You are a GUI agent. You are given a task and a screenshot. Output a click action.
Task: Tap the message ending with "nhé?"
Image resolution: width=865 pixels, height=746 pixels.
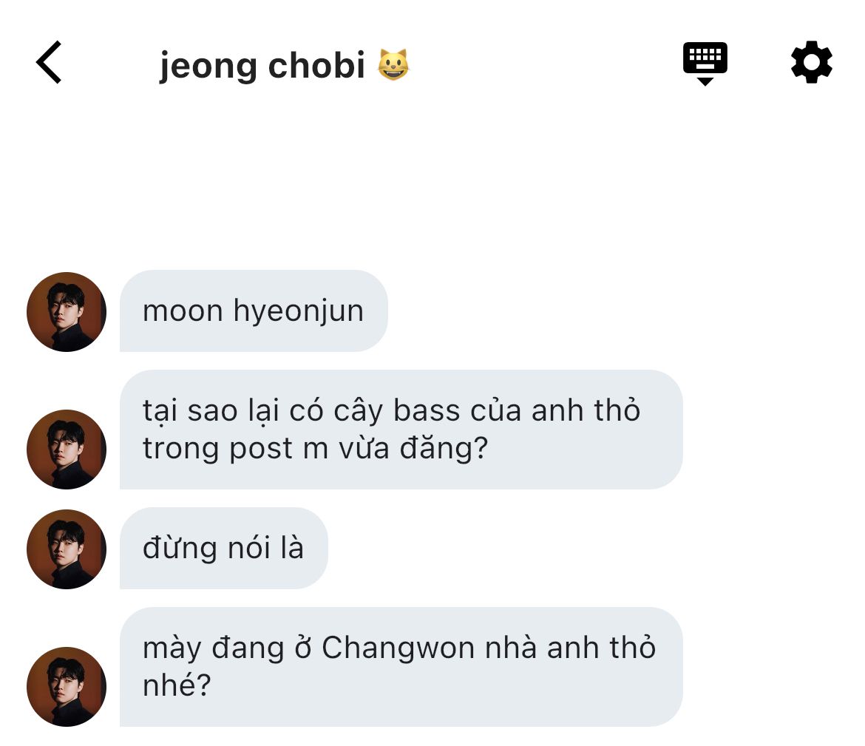click(401, 667)
